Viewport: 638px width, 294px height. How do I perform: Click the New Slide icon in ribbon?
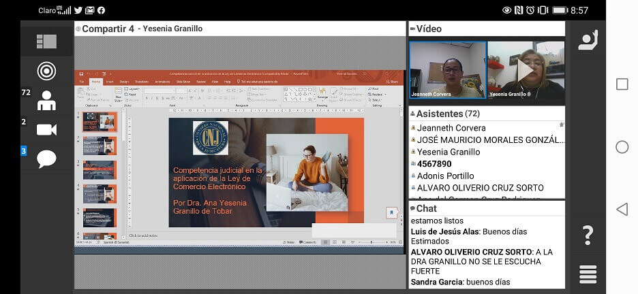coord(119,95)
